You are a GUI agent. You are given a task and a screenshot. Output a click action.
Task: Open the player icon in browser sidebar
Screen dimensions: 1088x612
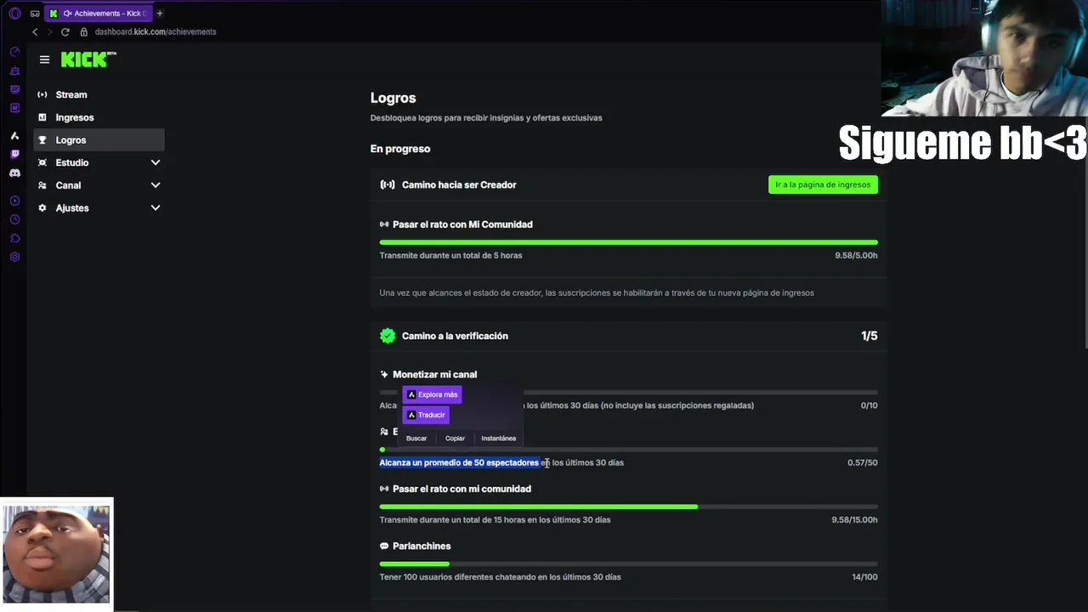14,201
